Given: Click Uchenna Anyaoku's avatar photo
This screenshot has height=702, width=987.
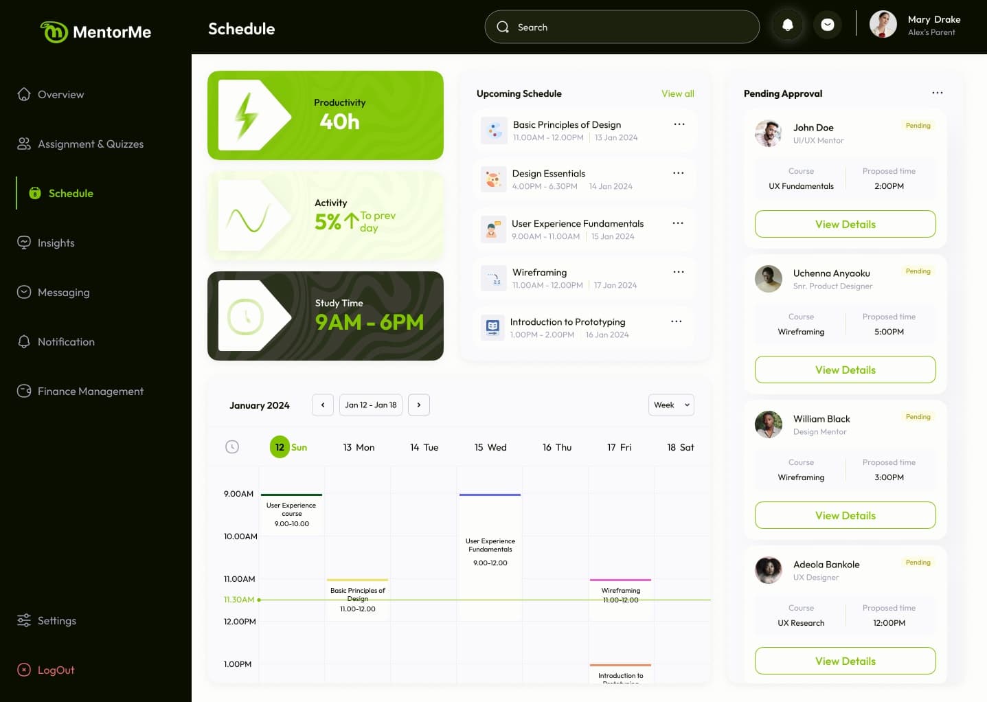Looking at the screenshot, I should tap(769, 279).
